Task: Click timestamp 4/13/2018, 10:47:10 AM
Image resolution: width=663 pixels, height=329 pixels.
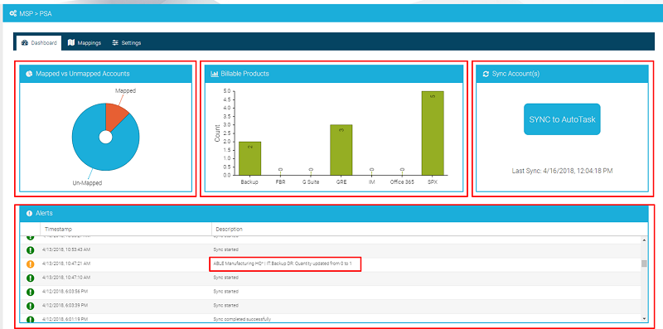Action: click(66, 278)
